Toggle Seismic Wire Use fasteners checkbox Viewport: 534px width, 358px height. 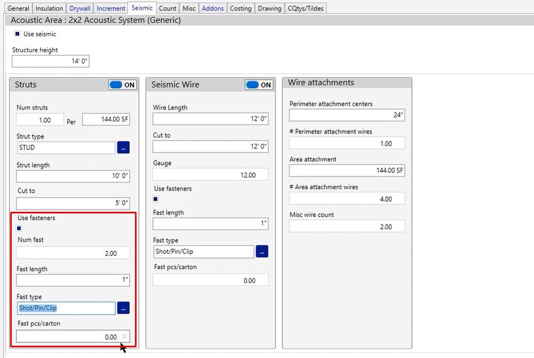pyautogui.click(x=156, y=199)
